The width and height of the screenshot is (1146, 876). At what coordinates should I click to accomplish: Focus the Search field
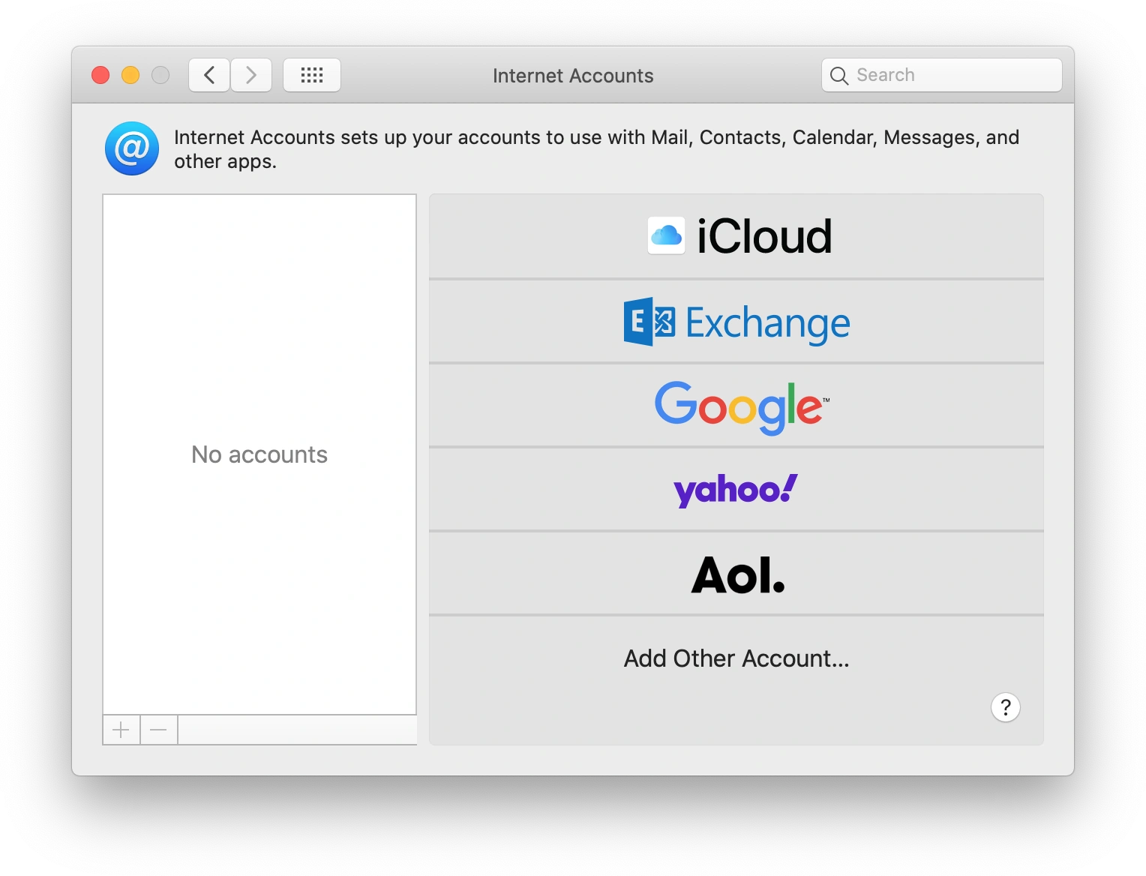942,75
